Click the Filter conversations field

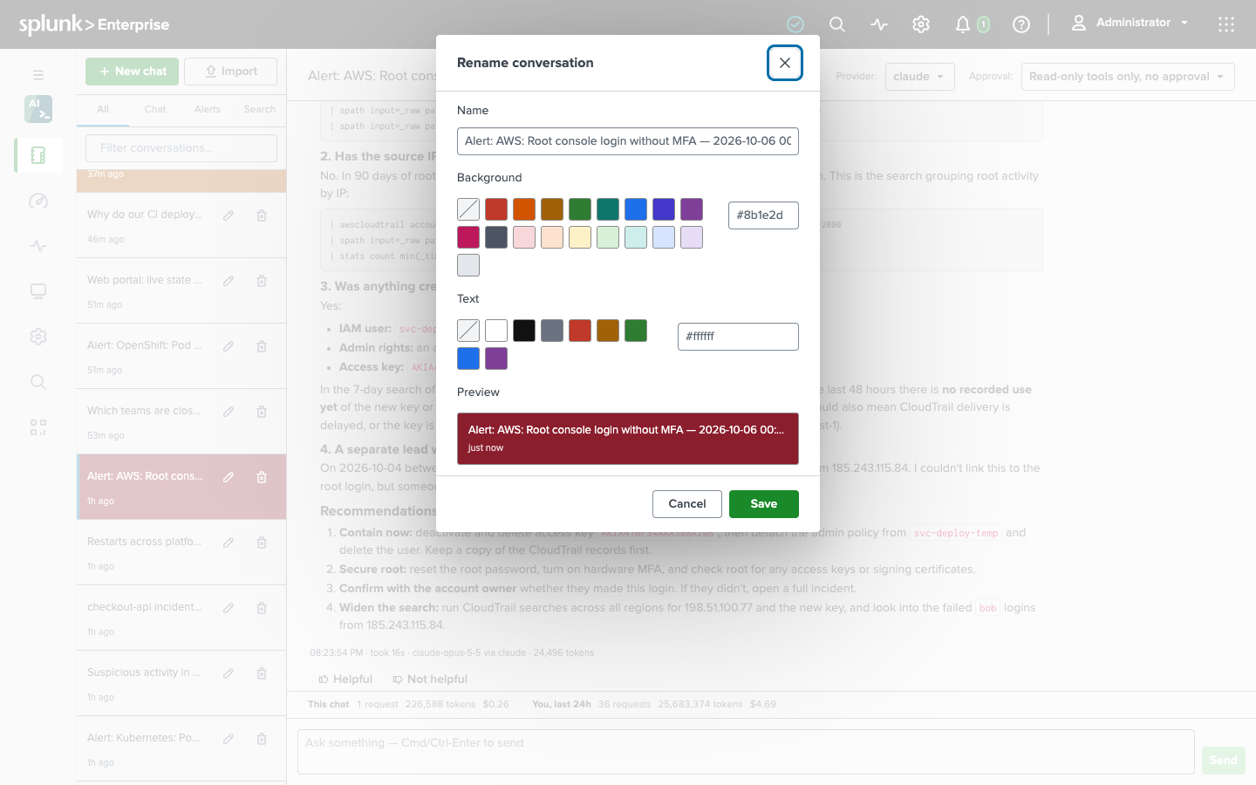[x=181, y=148]
